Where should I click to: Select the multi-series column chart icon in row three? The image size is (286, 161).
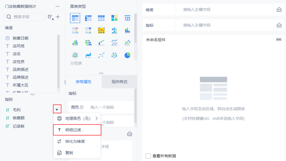point(75,42)
